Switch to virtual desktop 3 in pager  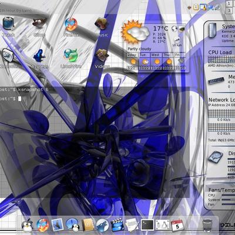click(x=229, y=11)
